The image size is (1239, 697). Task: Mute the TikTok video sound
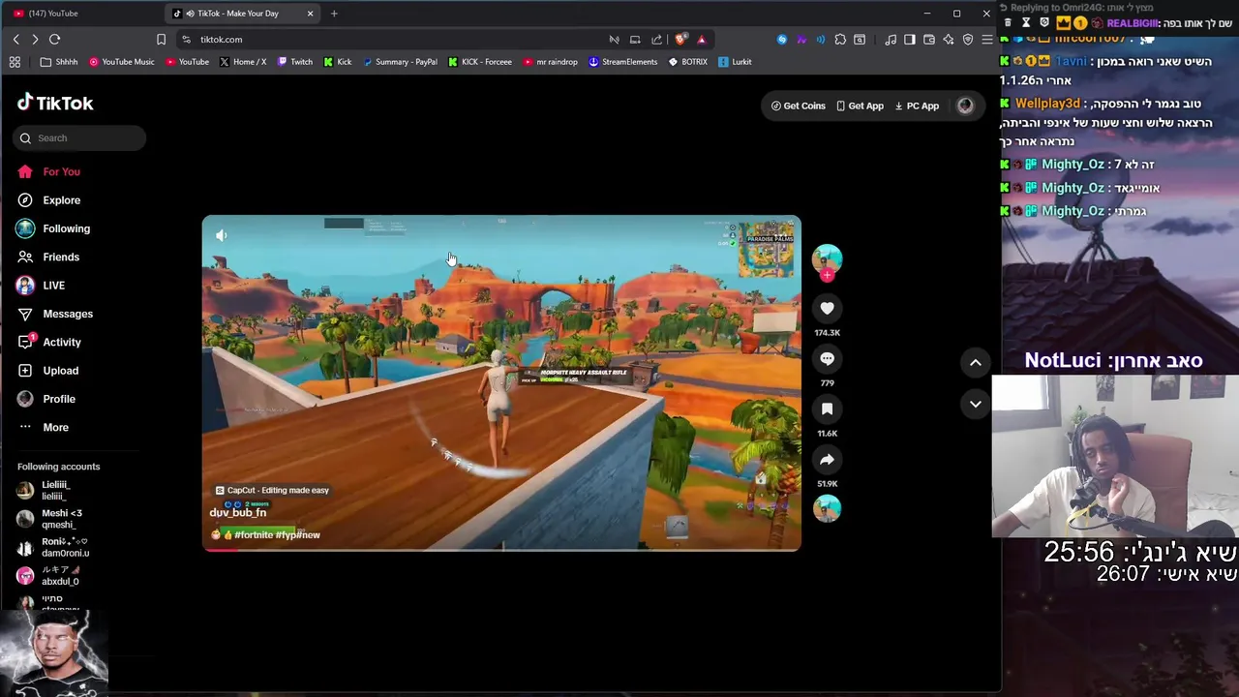(221, 235)
